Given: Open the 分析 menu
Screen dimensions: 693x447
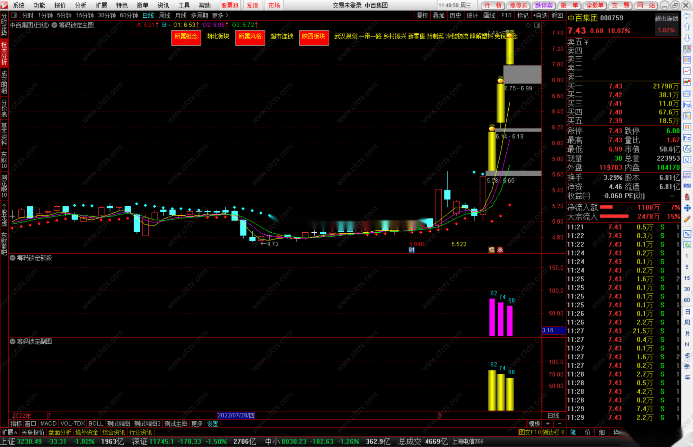Looking at the screenshot, I should 80,5.
